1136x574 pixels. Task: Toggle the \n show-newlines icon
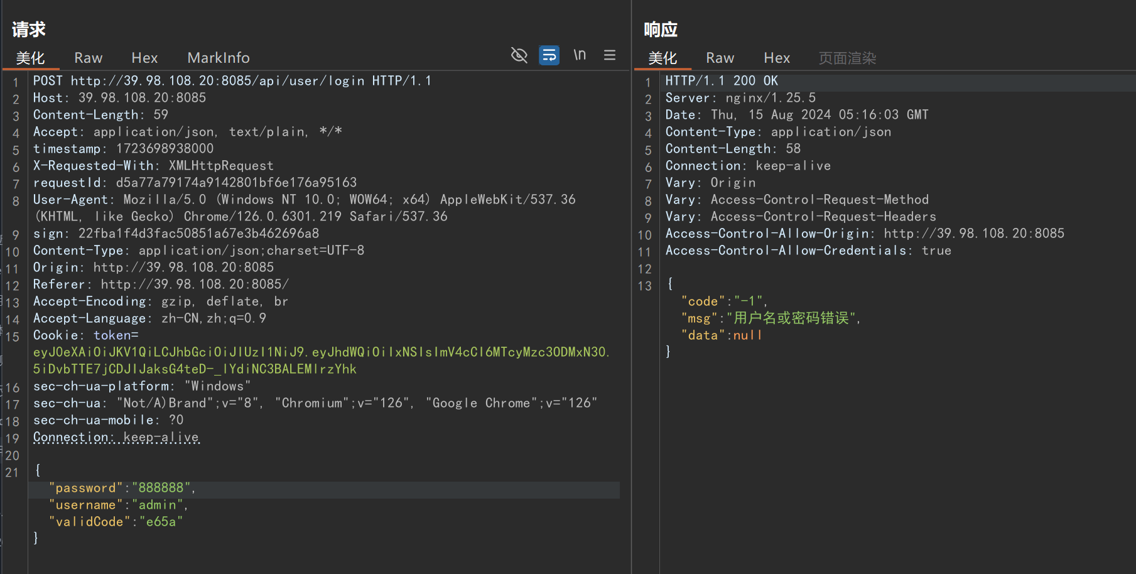(x=580, y=55)
